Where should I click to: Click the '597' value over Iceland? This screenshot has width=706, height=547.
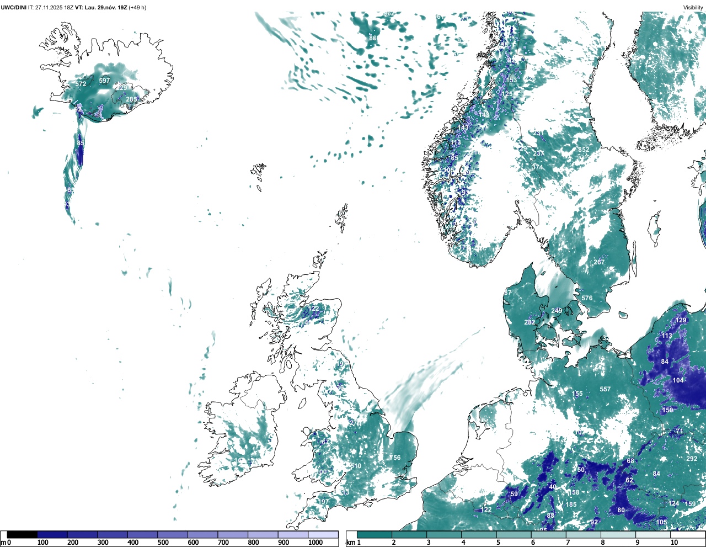(104, 81)
